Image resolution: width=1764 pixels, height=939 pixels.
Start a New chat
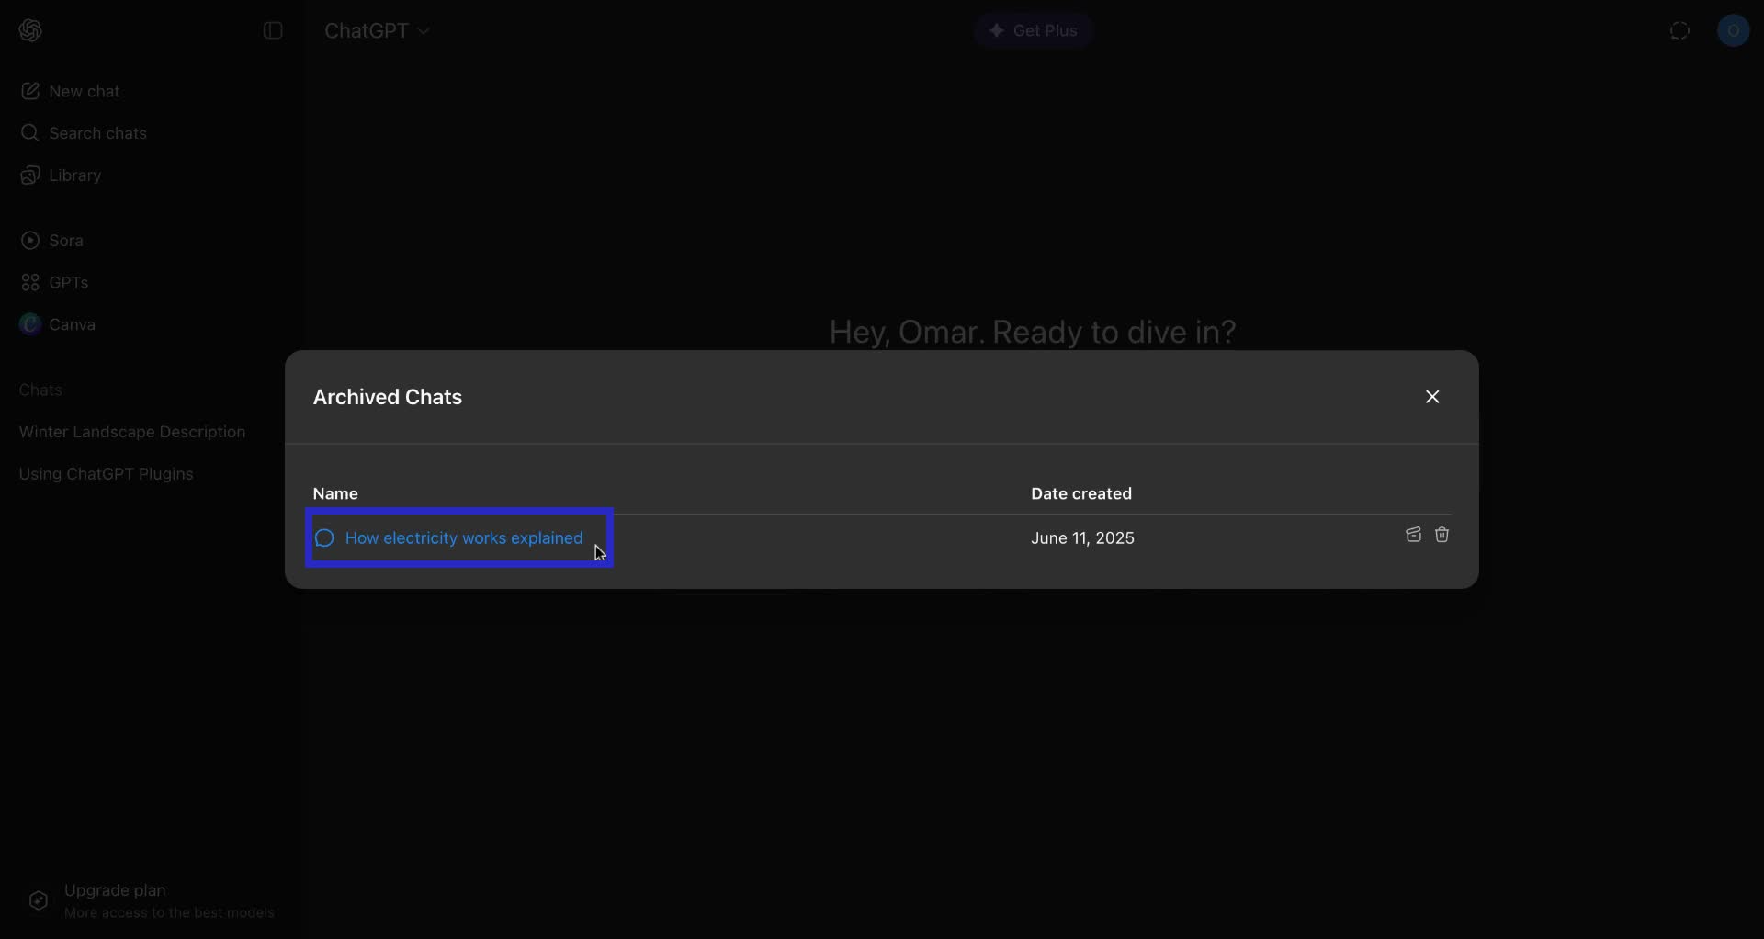[83, 90]
